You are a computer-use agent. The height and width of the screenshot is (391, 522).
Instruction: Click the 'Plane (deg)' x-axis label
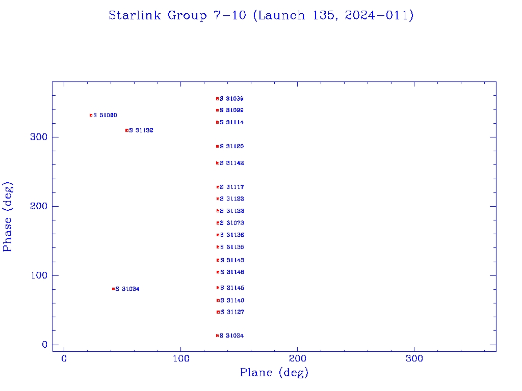click(x=274, y=373)
